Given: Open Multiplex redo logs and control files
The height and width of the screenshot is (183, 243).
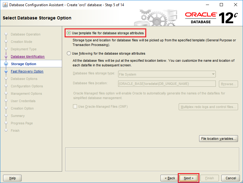Looking at the screenshot, I should point(208,107).
